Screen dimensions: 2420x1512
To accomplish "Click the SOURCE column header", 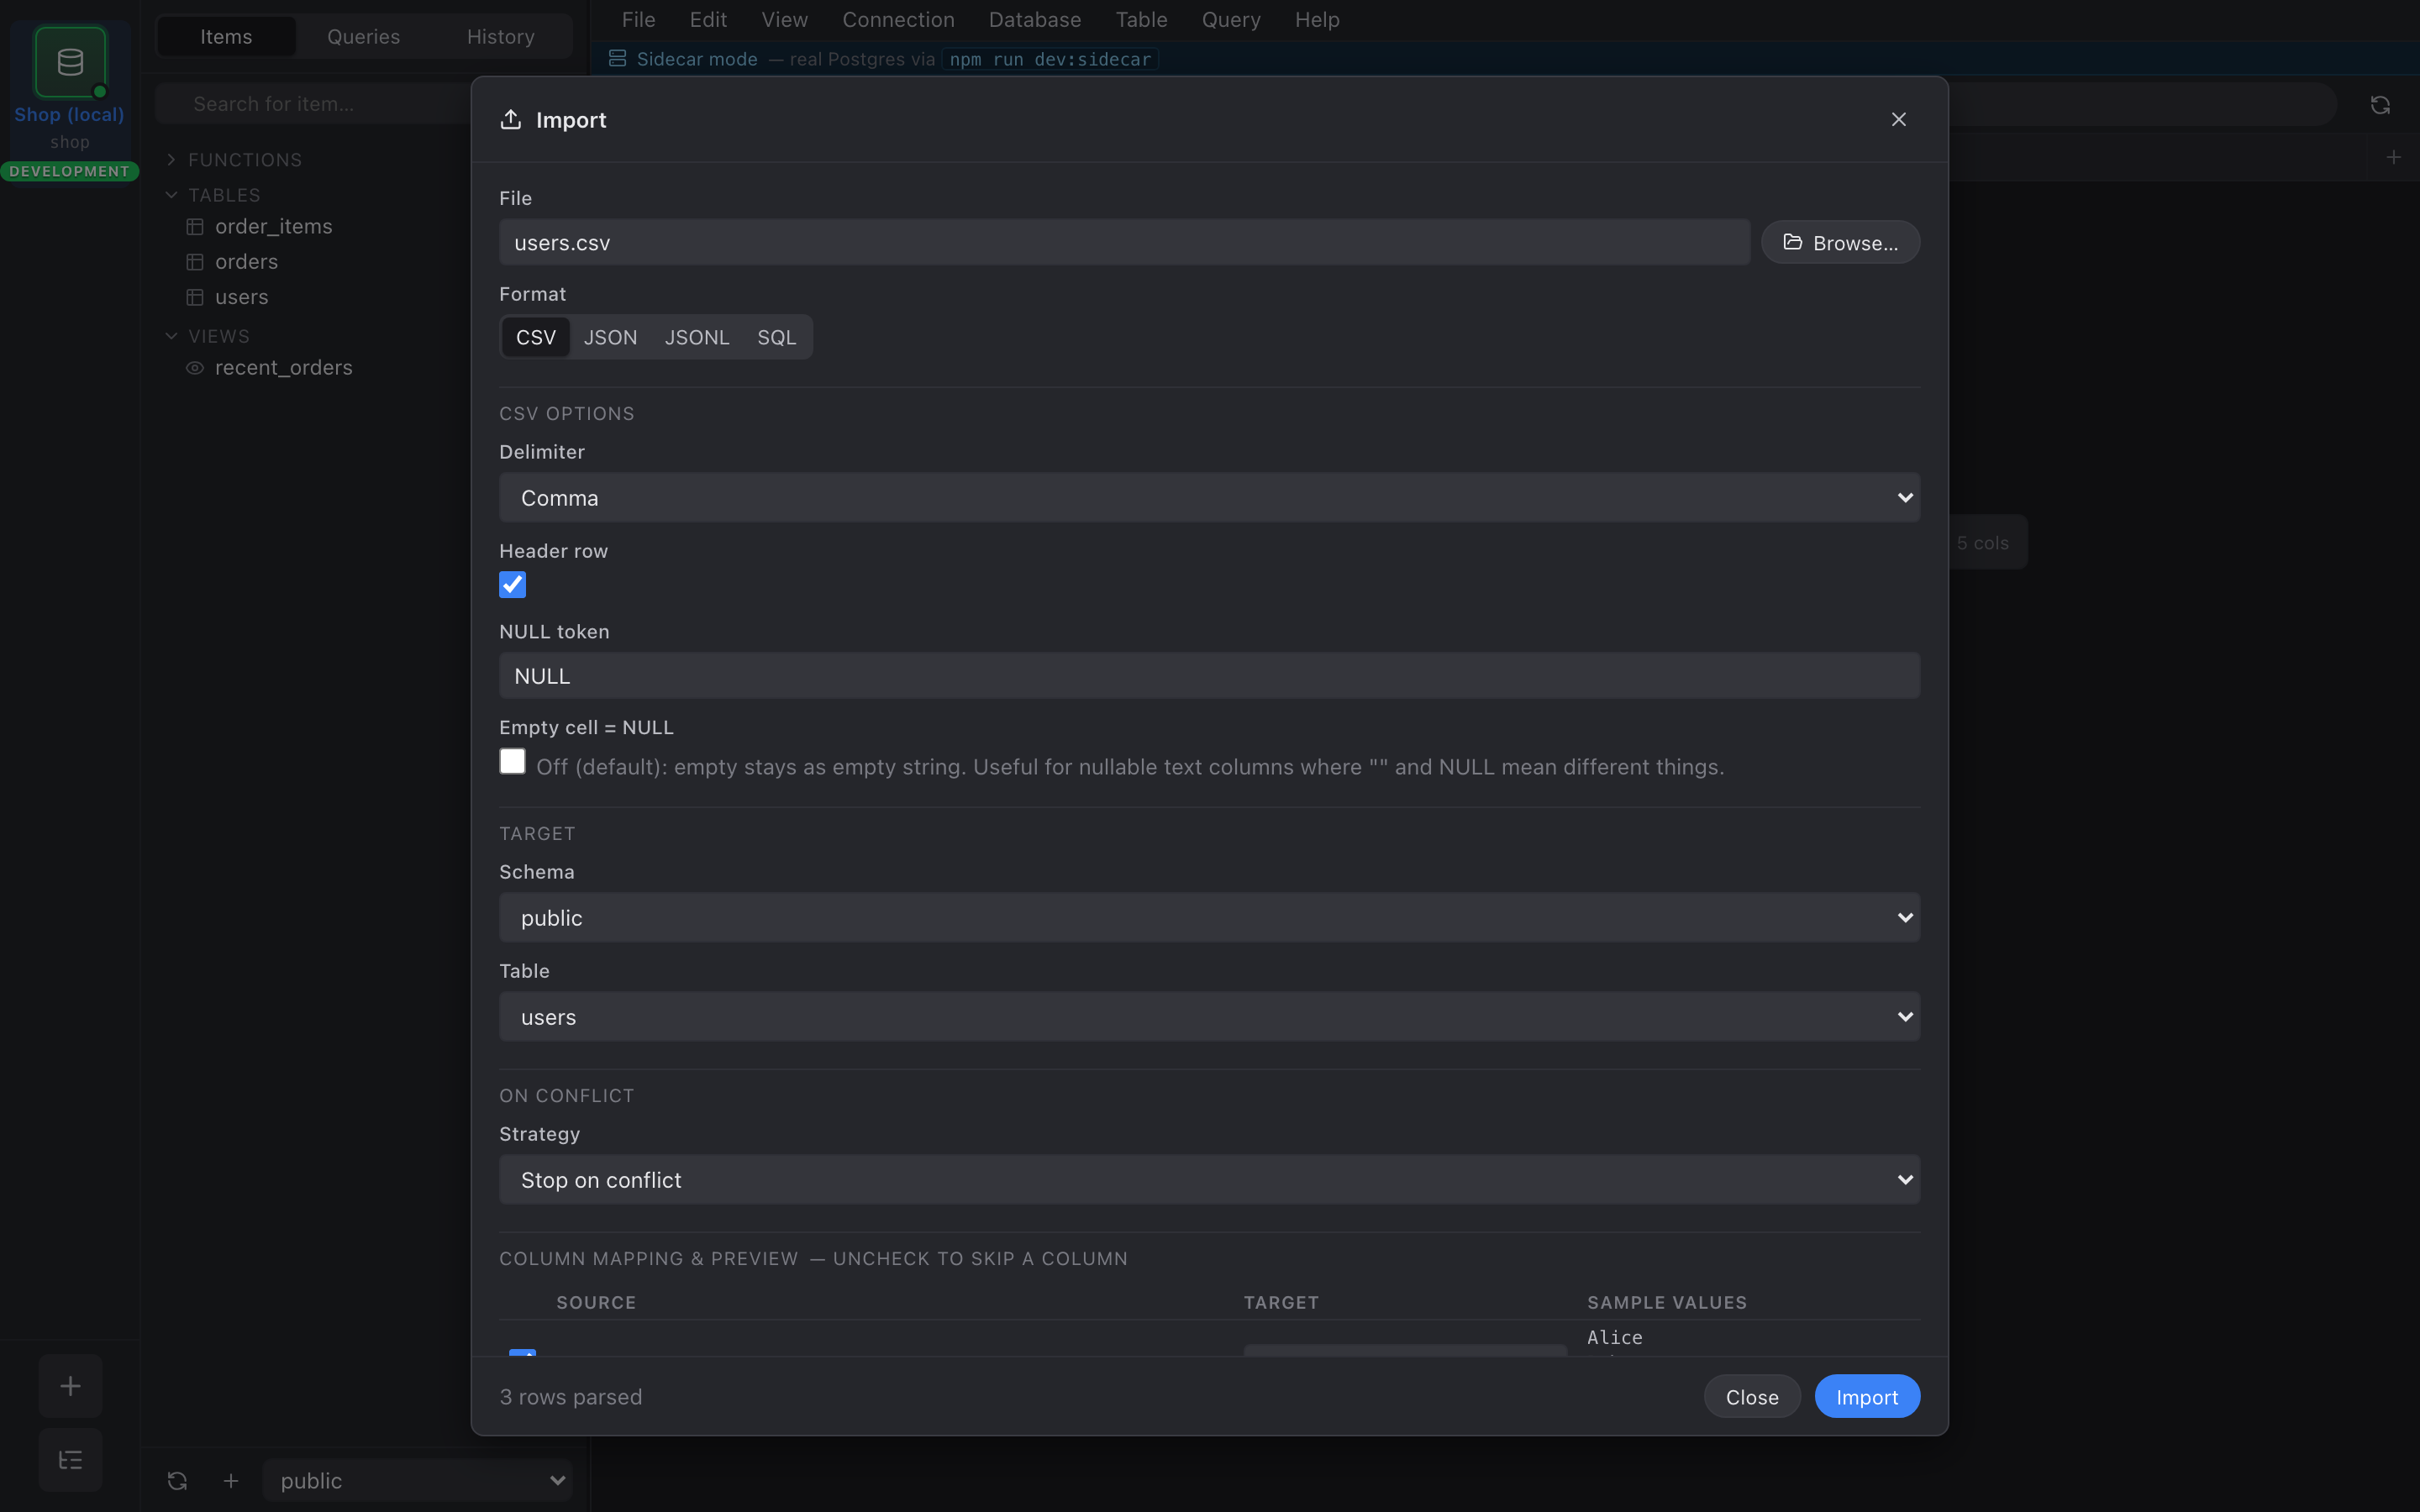I will tap(596, 1303).
